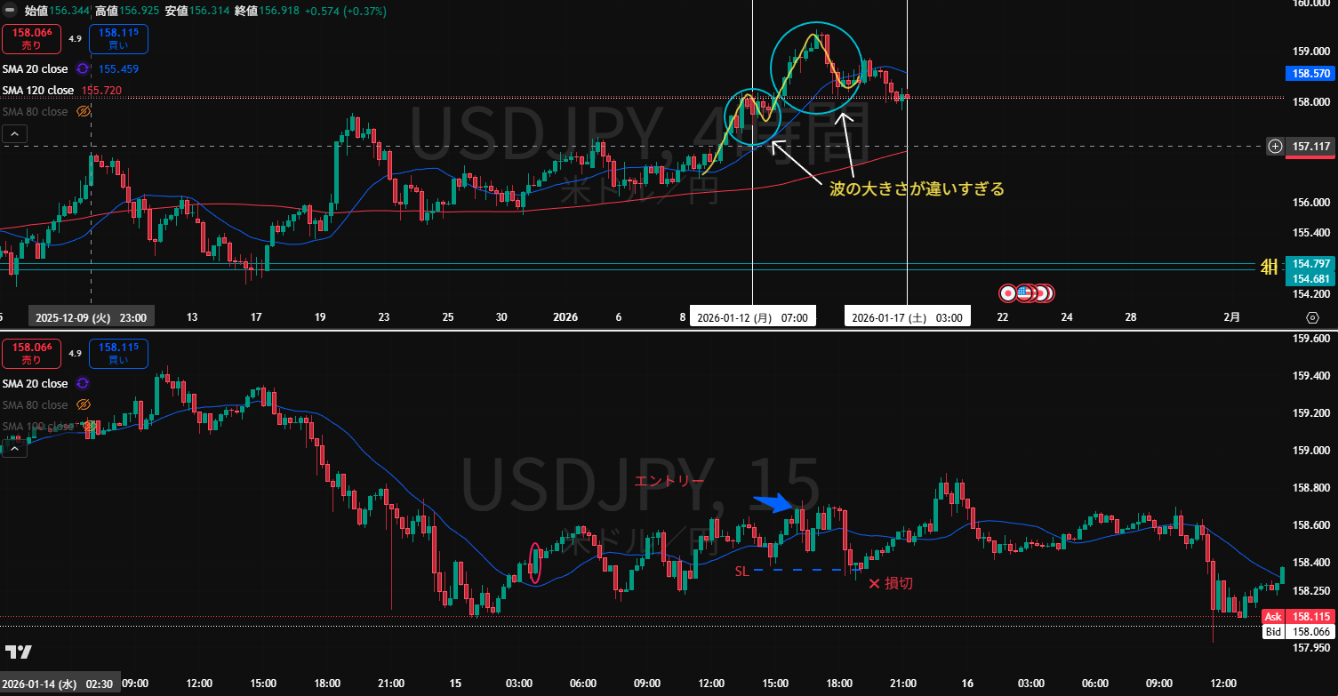1338x696 pixels.
Task: Click the plus crosshair icon beside 157.117
Action: pos(1275,146)
